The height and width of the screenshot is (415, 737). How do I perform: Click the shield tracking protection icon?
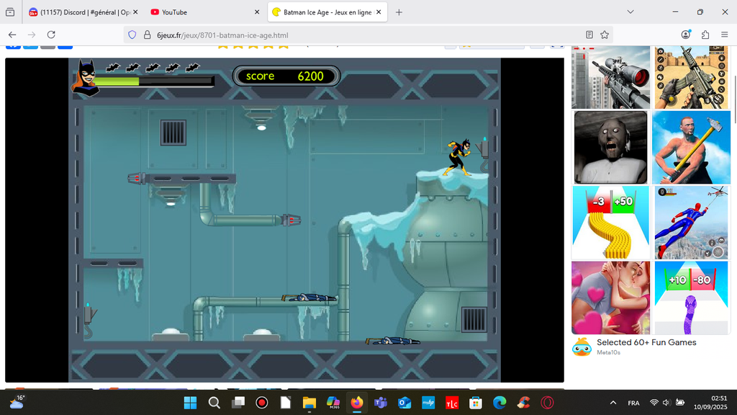click(x=131, y=35)
